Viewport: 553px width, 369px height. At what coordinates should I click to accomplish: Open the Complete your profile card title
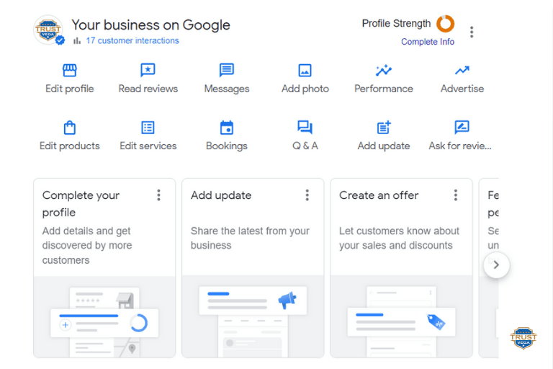(81, 204)
